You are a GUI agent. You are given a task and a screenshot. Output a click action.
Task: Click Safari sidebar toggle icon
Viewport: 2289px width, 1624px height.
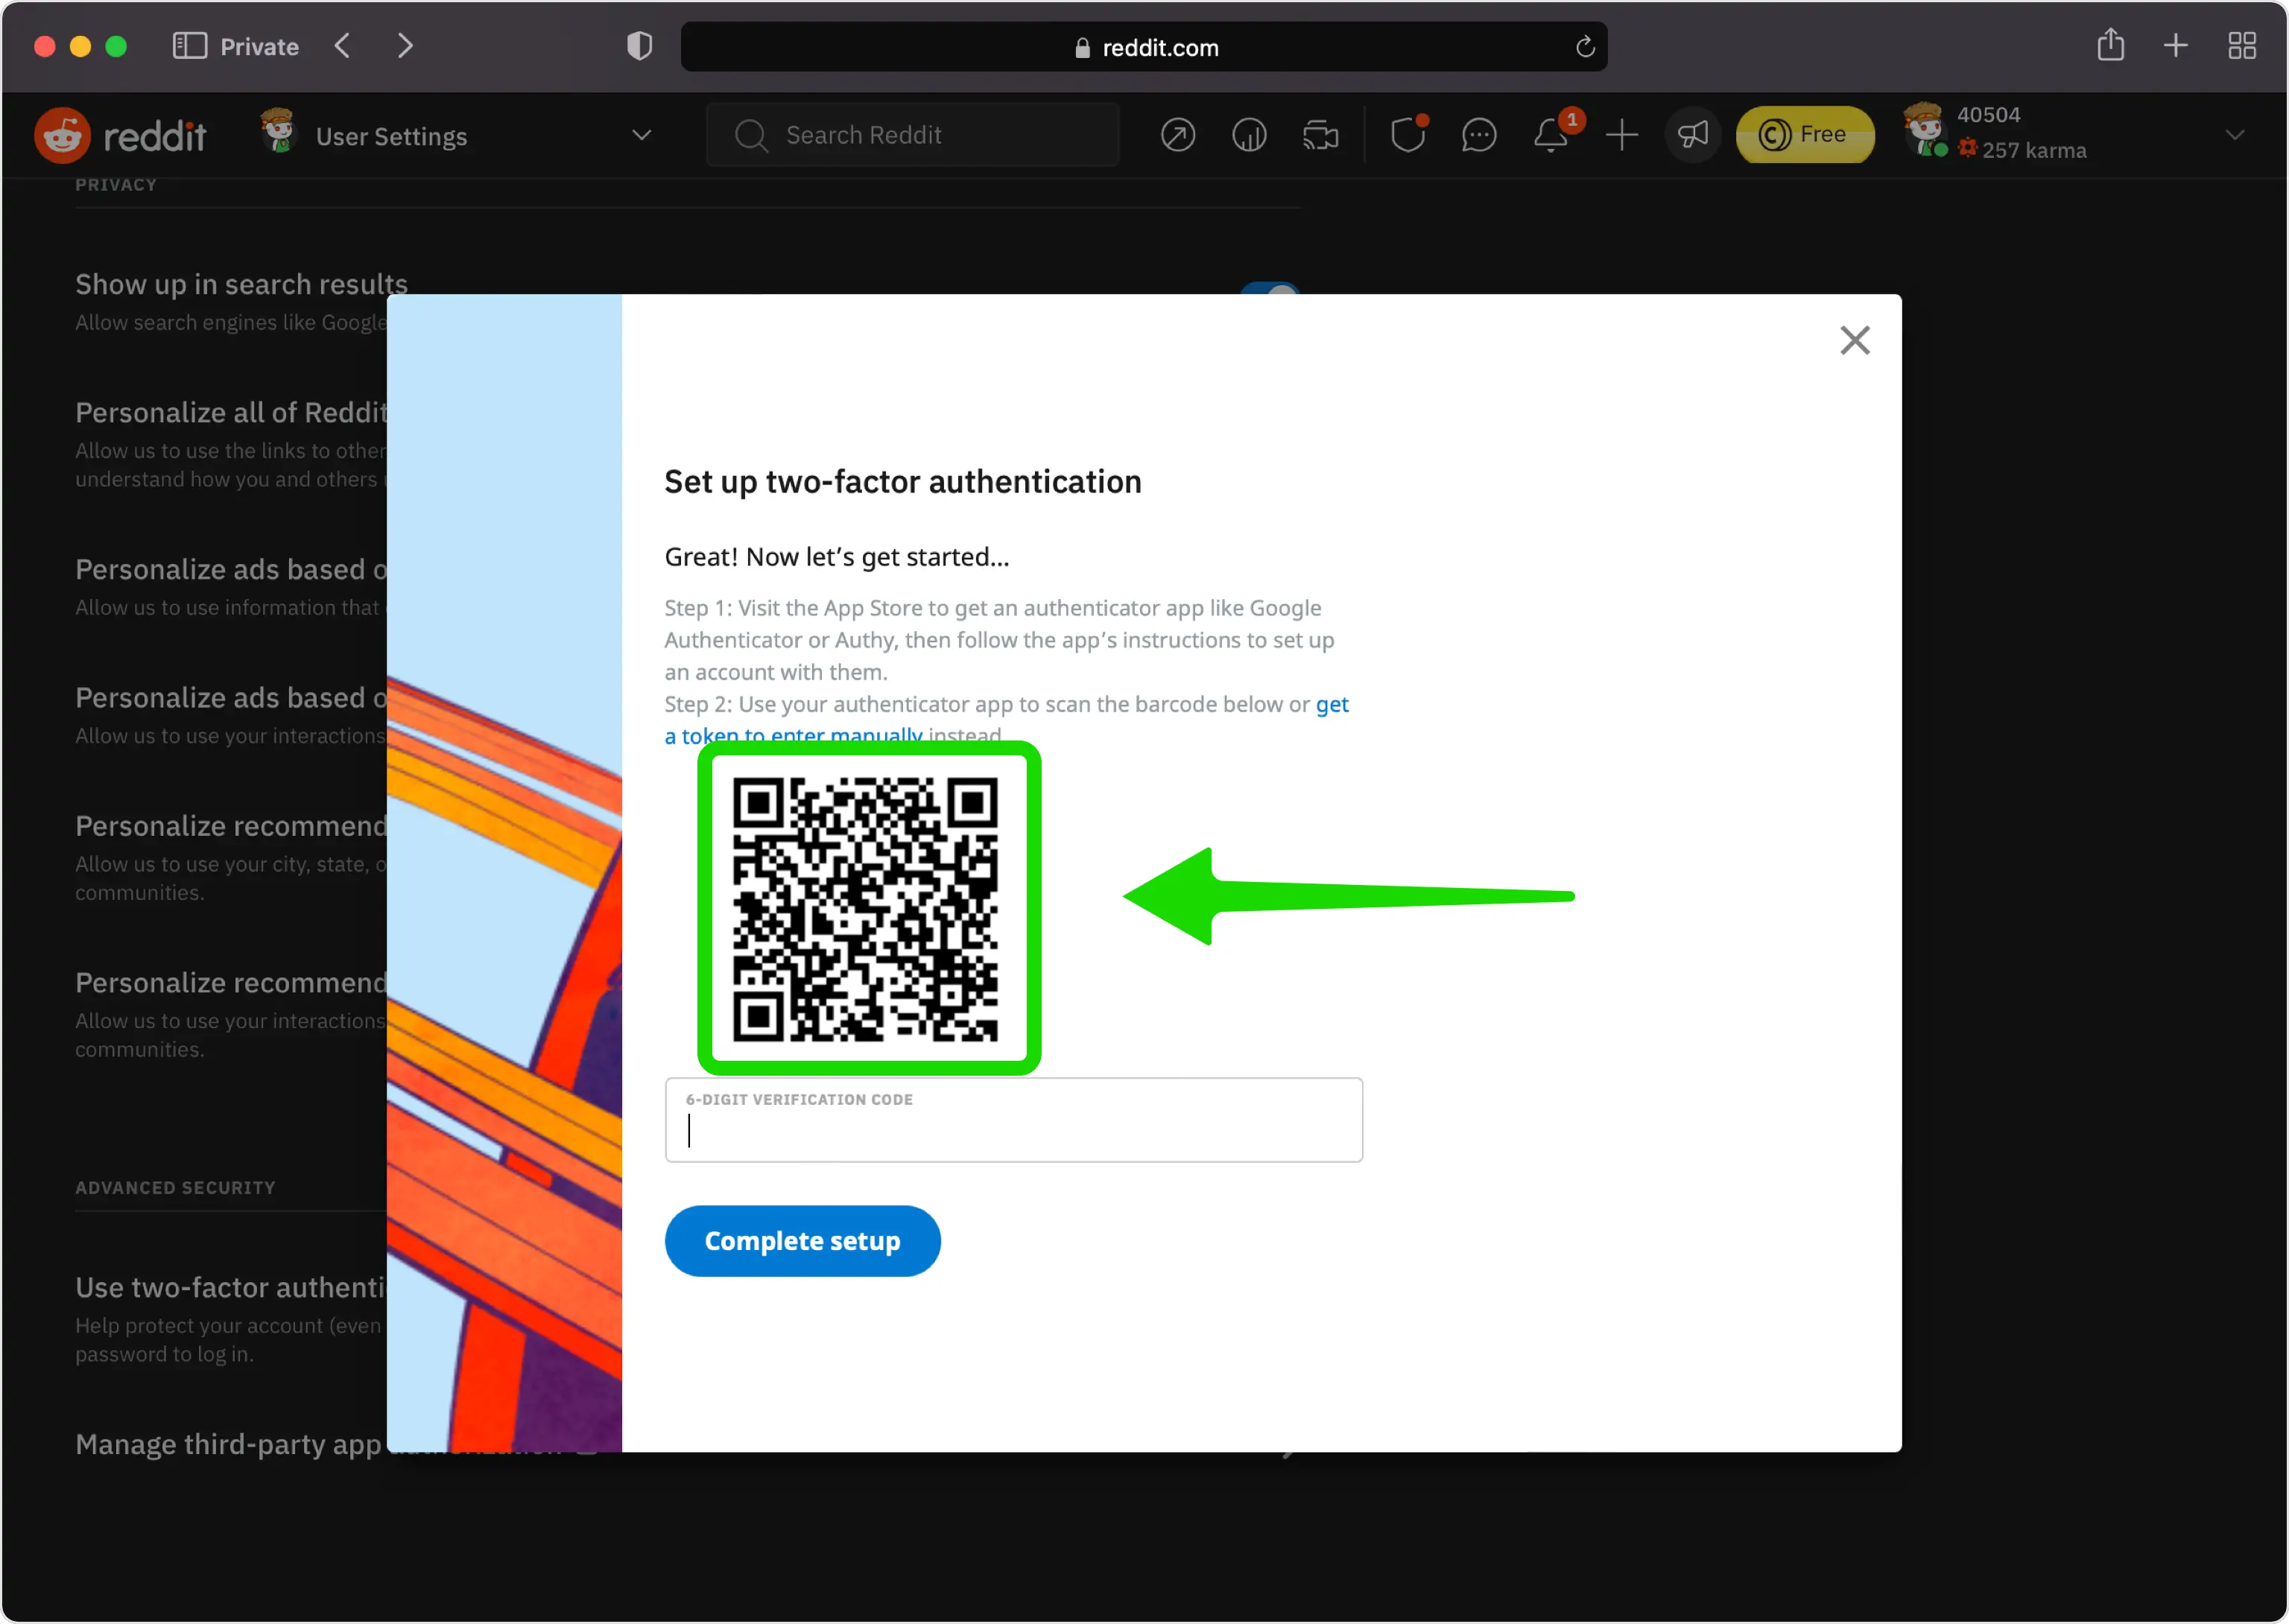pyautogui.click(x=189, y=46)
